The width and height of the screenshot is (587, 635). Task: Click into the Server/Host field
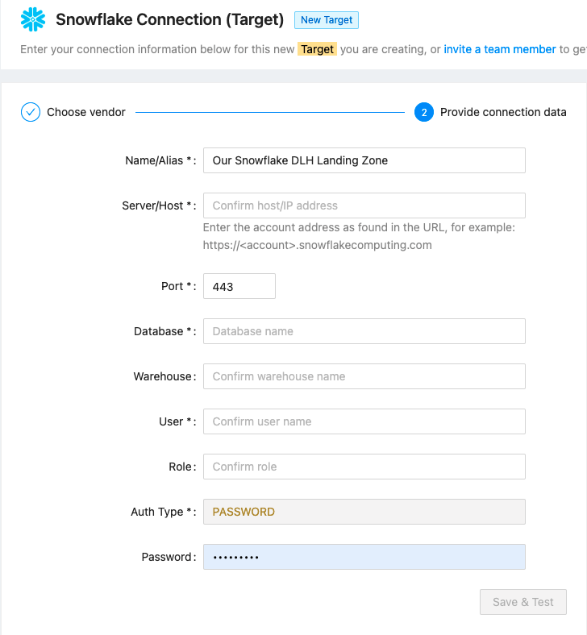pyautogui.click(x=364, y=205)
